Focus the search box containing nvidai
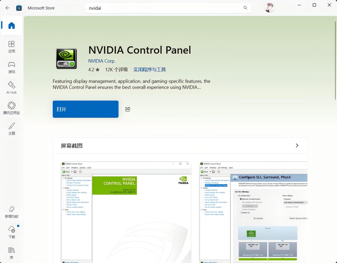The width and height of the screenshot is (337, 263). click(x=168, y=8)
